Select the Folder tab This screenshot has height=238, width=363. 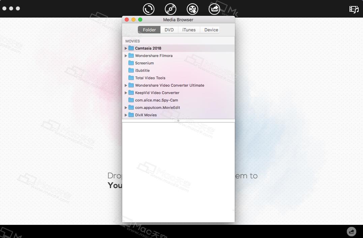click(x=149, y=30)
